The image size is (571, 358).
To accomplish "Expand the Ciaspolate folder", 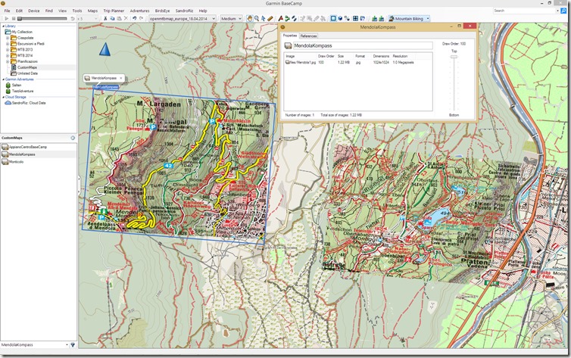I will (x=8, y=38).
